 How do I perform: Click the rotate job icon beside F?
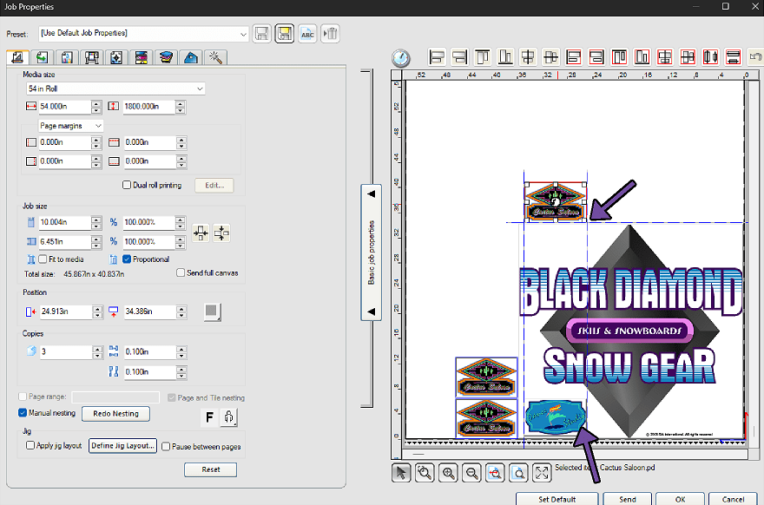[229, 417]
